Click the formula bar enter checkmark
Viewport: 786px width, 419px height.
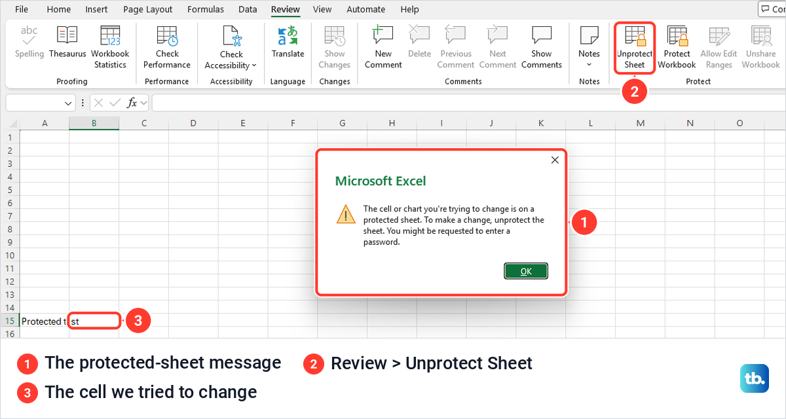[115, 103]
